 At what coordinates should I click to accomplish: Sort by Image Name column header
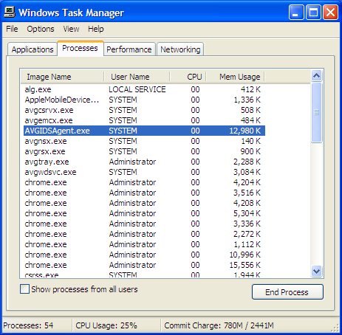[x=62, y=77]
